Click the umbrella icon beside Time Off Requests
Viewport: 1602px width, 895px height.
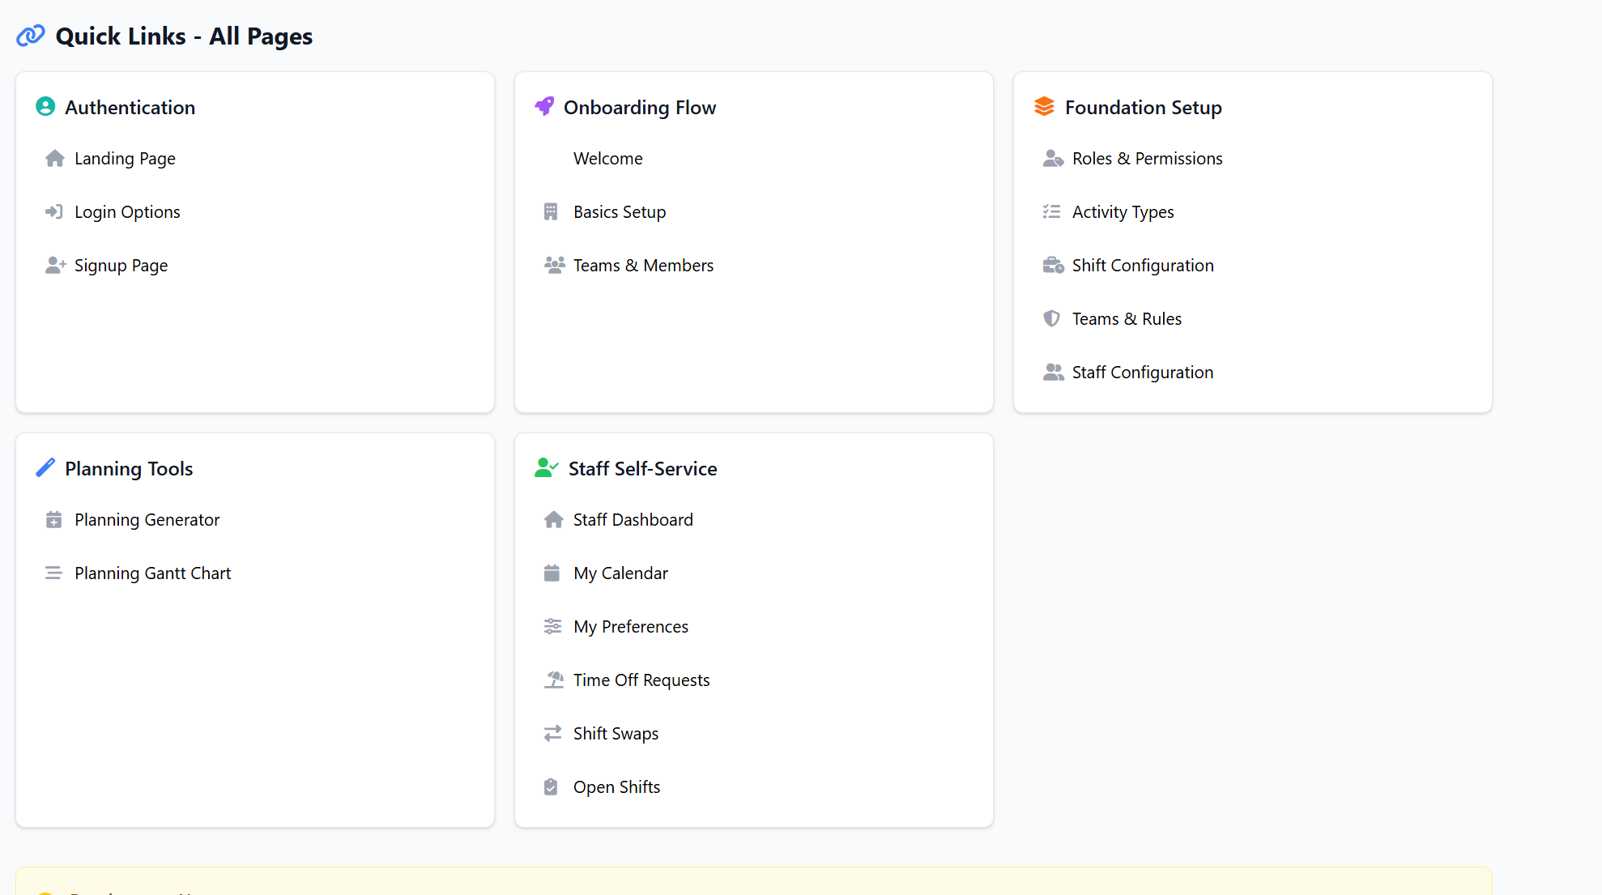[554, 680]
